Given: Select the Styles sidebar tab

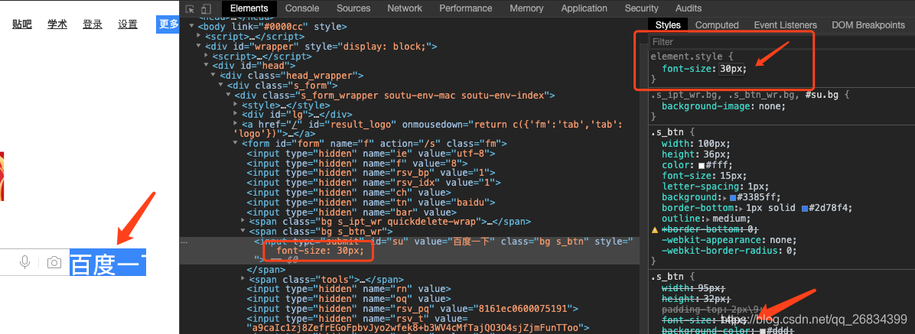Looking at the screenshot, I should click(x=668, y=25).
